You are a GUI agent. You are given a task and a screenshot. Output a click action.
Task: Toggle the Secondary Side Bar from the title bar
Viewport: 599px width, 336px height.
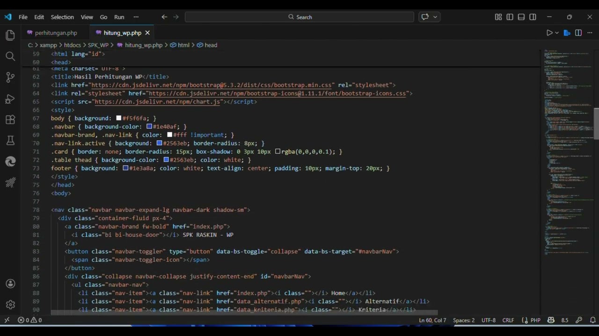pyautogui.click(x=533, y=17)
